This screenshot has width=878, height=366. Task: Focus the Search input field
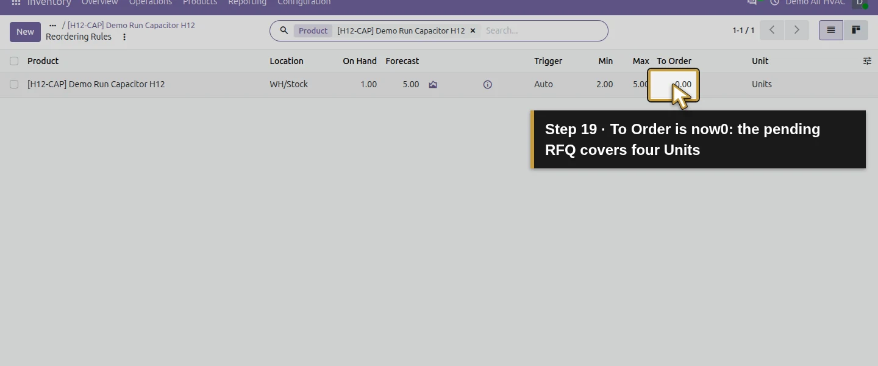(543, 30)
